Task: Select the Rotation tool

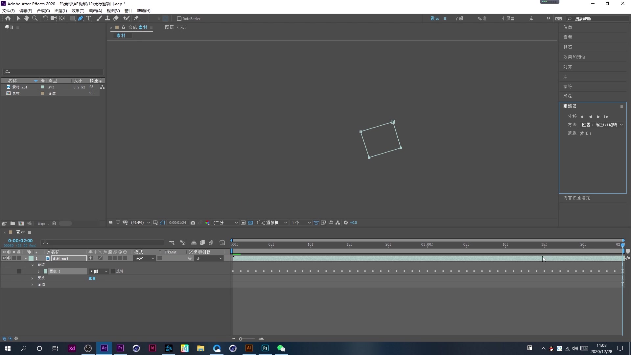Action: [x=45, y=18]
